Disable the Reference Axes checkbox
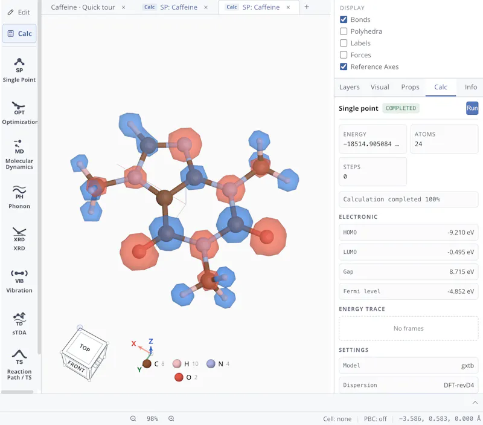This screenshot has width=483, height=425. tap(344, 67)
